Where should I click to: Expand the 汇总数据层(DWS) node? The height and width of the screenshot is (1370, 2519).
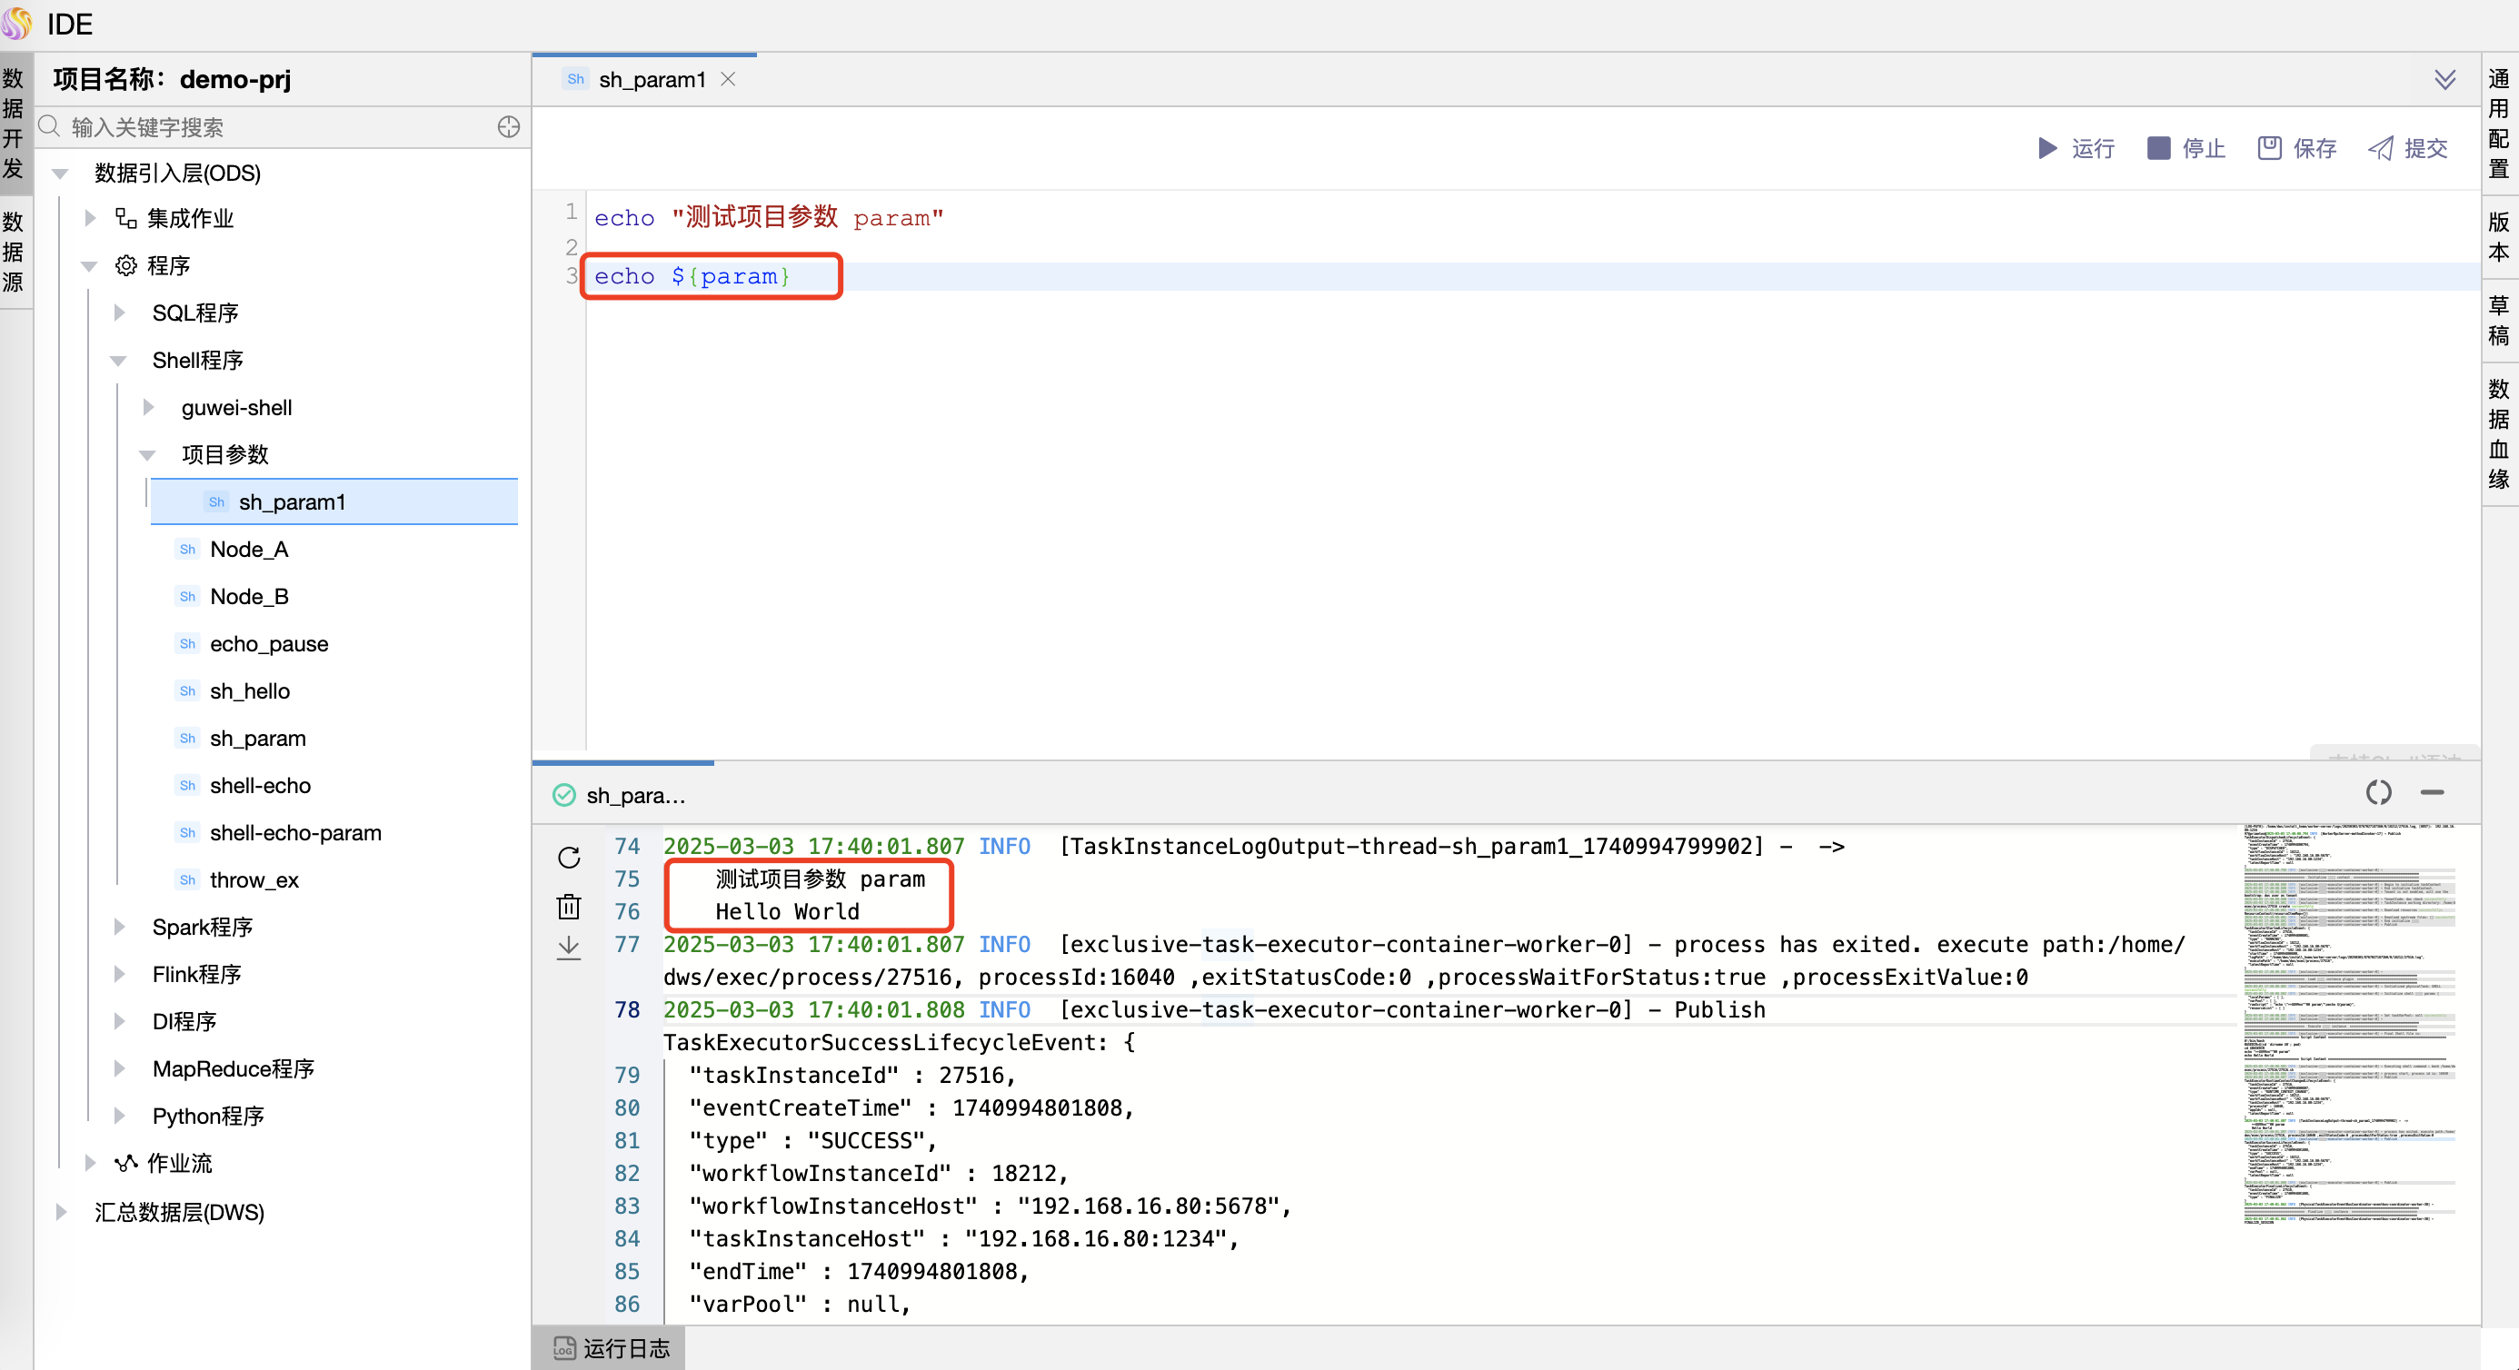coord(62,1212)
